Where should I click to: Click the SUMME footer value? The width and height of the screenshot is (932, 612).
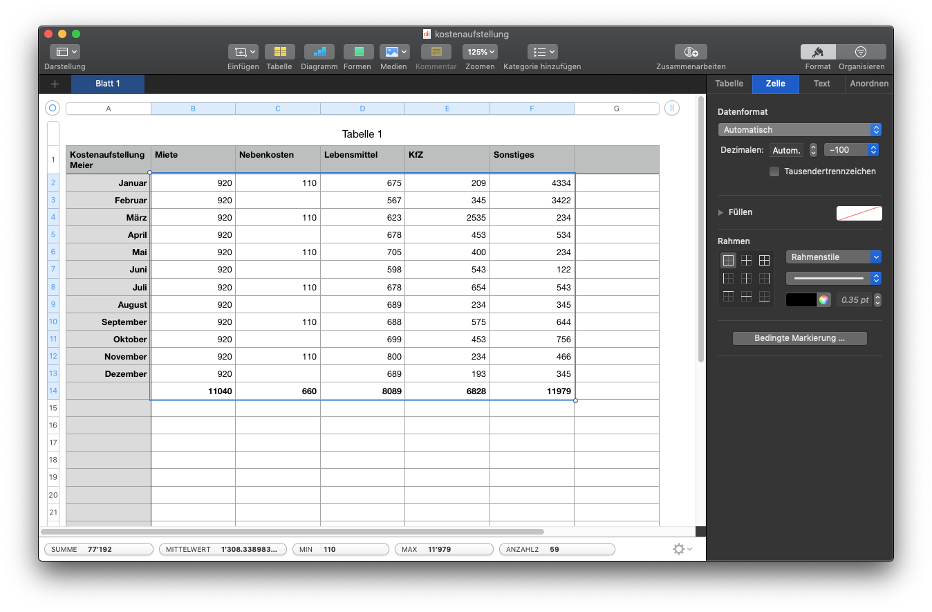98,549
